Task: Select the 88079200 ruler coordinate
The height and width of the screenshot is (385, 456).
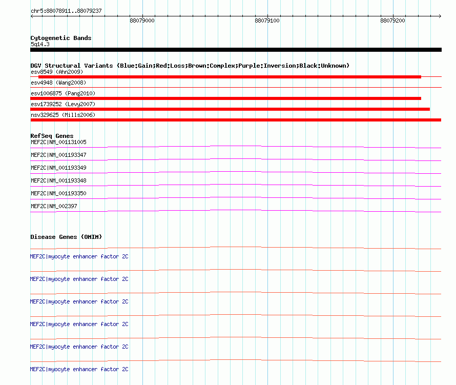Action: coord(392,21)
